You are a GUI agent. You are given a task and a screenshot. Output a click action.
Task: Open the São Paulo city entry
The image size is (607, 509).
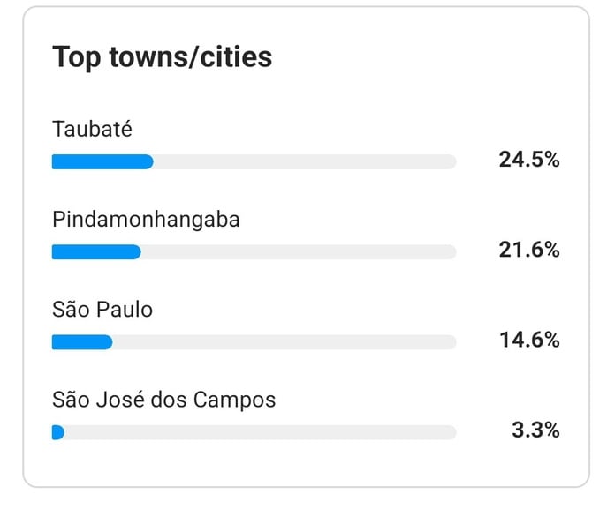click(x=102, y=310)
